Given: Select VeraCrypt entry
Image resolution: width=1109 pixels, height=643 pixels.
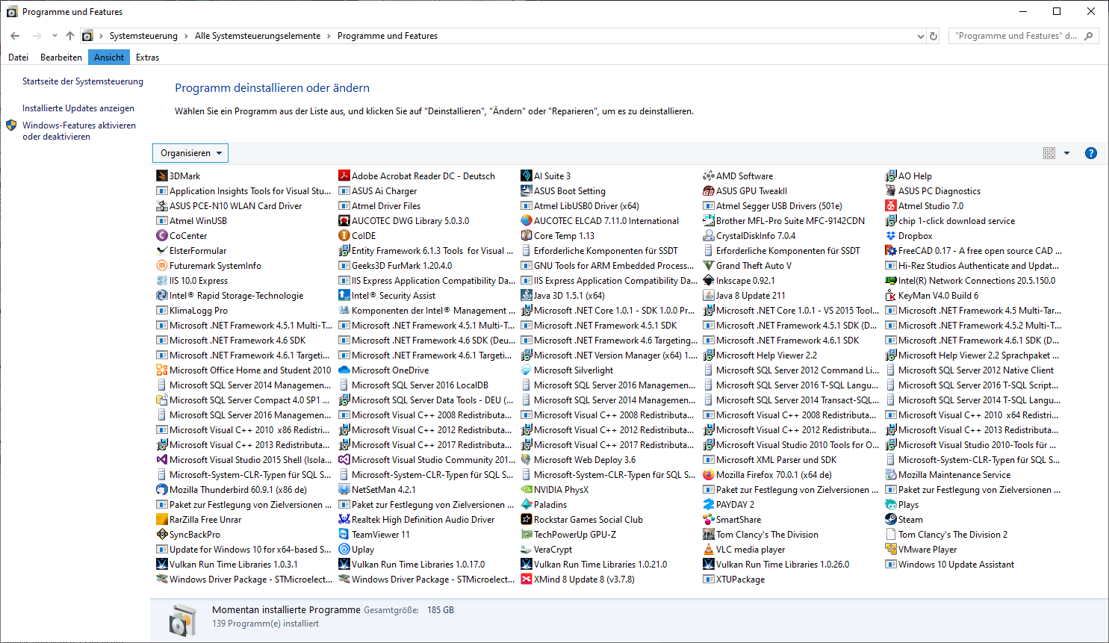Looking at the screenshot, I should pyautogui.click(x=546, y=550).
